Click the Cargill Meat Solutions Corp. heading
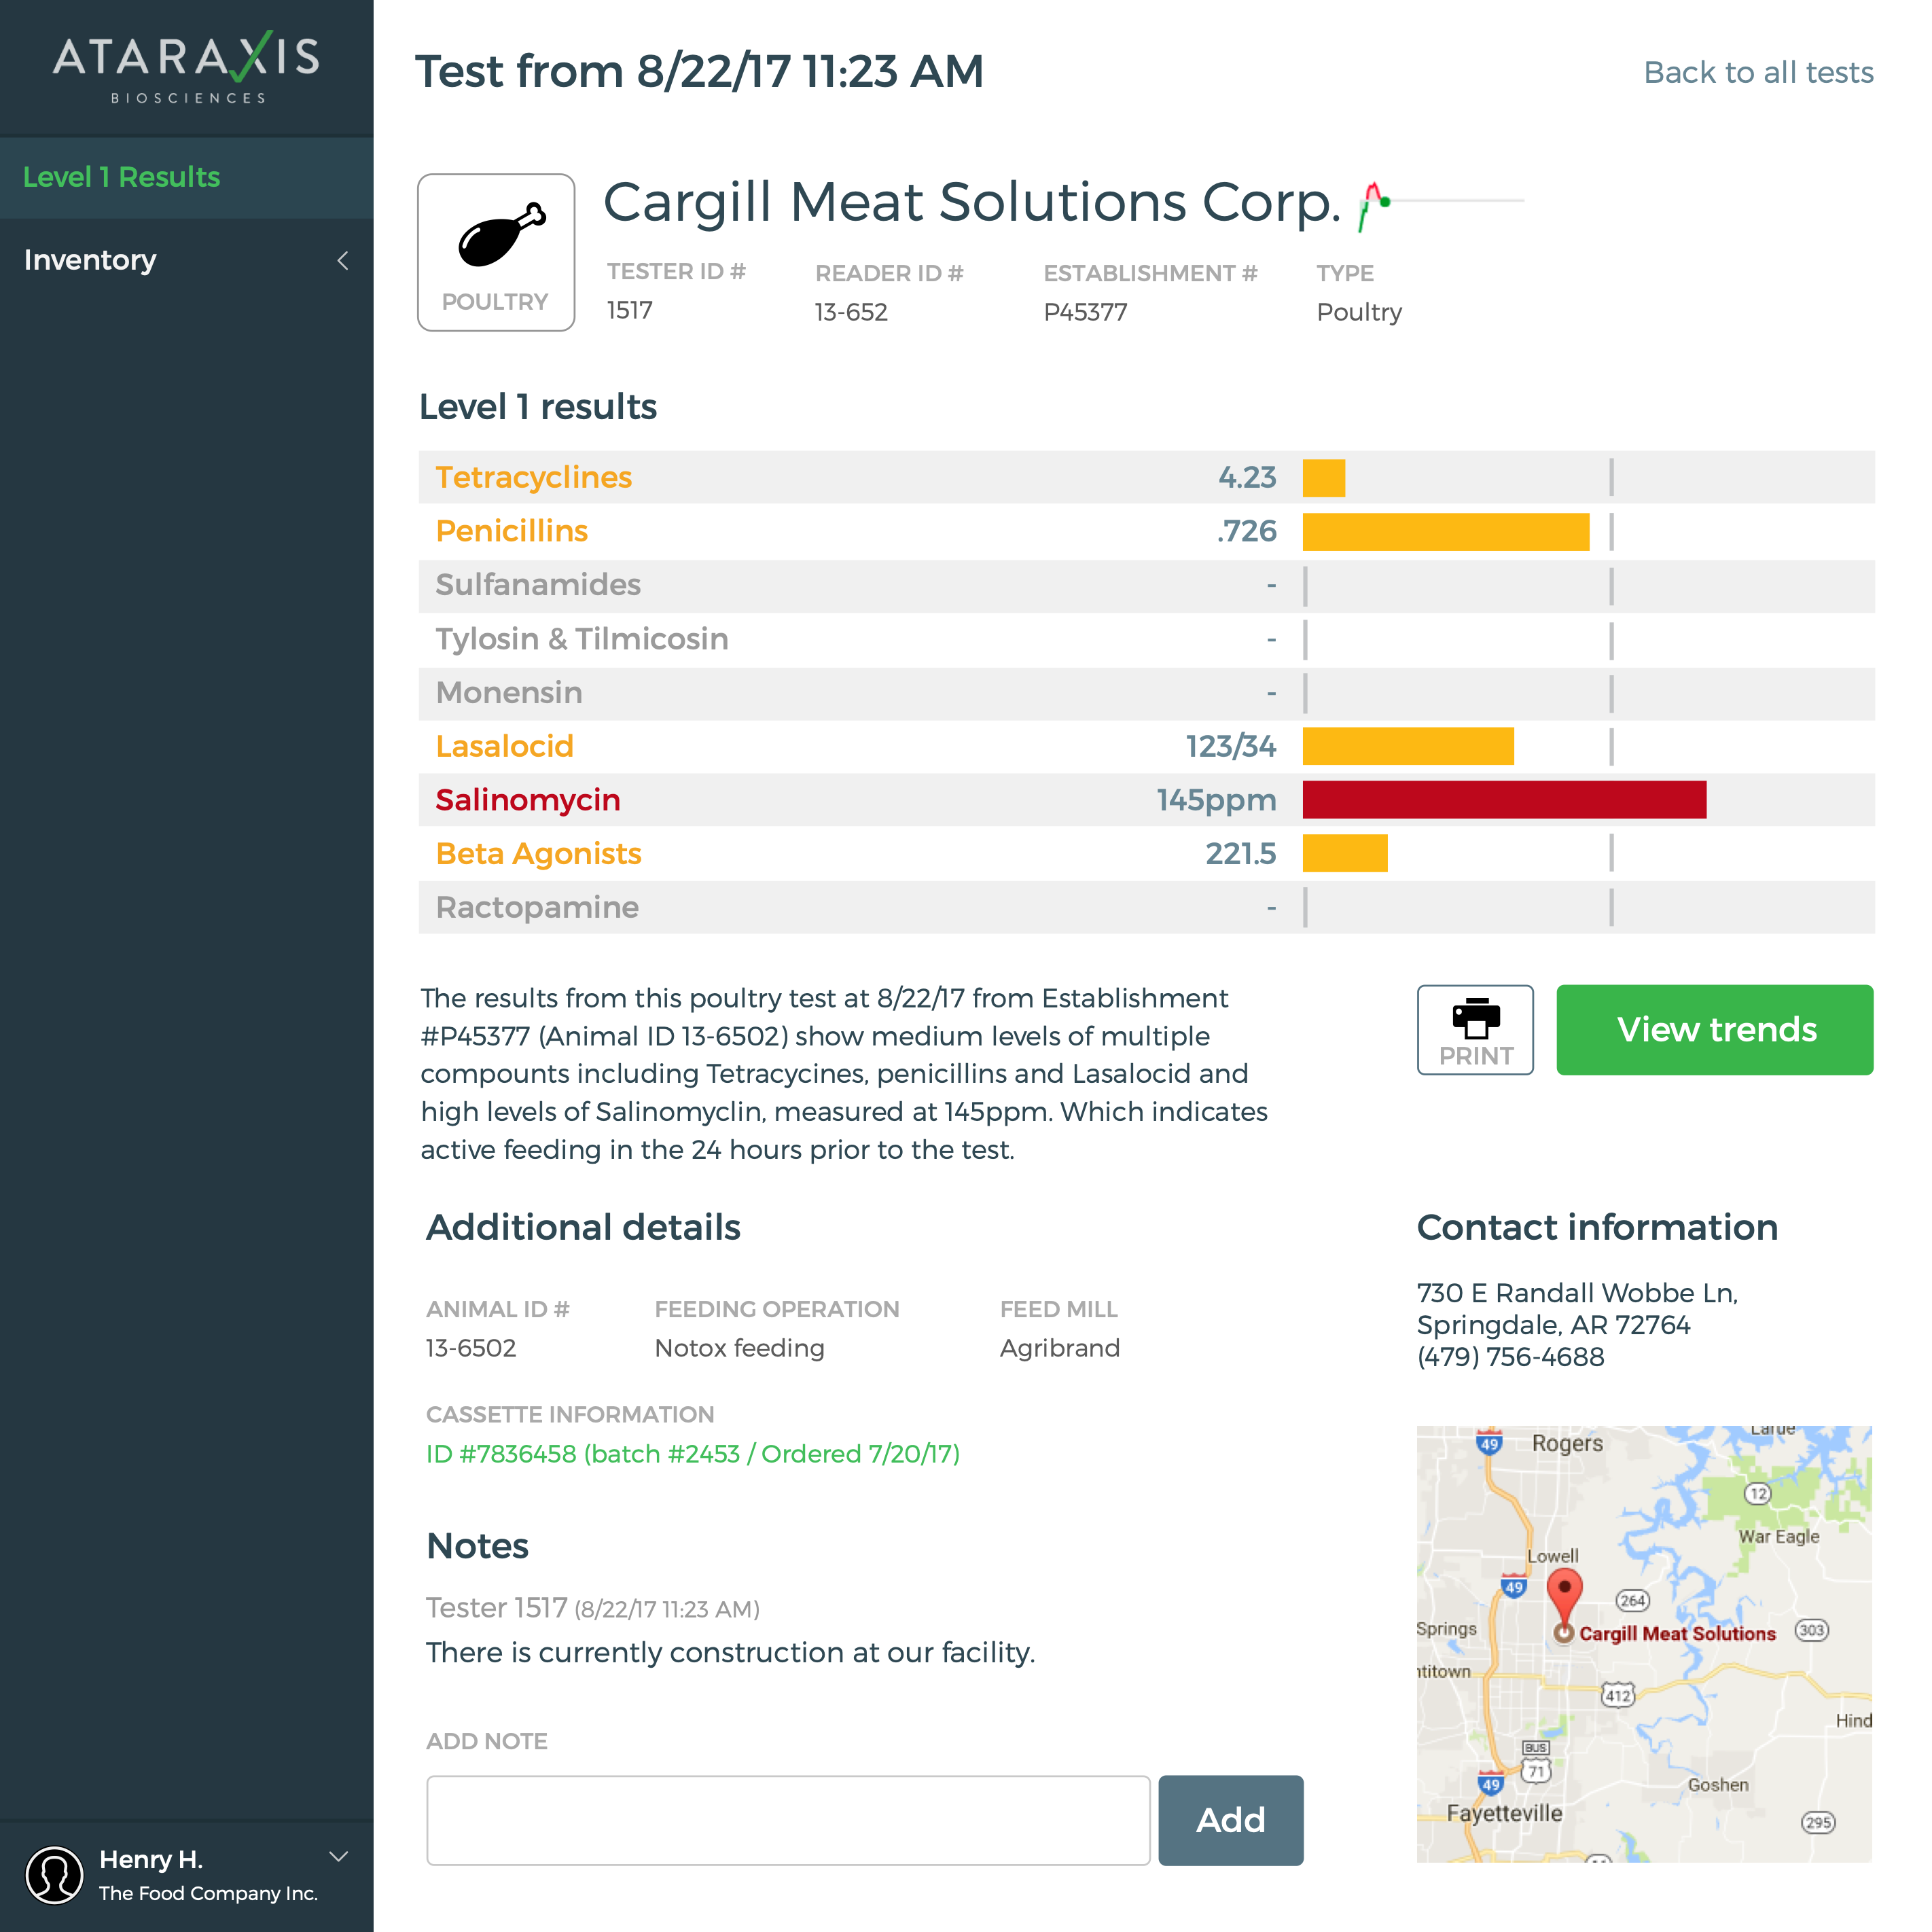 [971, 203]
